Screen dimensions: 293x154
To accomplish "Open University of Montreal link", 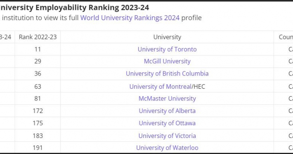I will point(161,87).
